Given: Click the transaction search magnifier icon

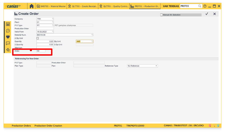Looking at the screenshot, I should 200,6.
